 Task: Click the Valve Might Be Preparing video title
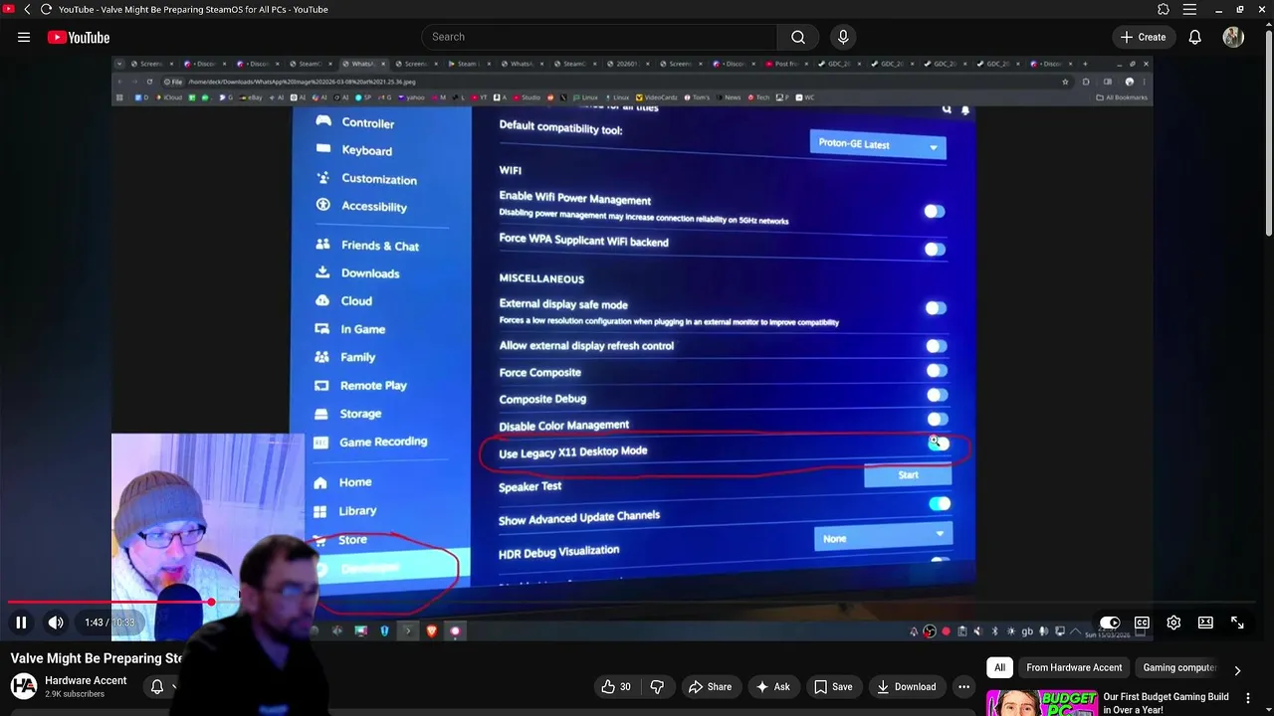[x=97, y=658]
